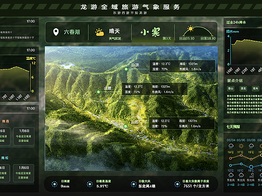Click the windy icon below 10℃
Image resolution: width=262 pixels, height=196 pixels.
point(251,175)
